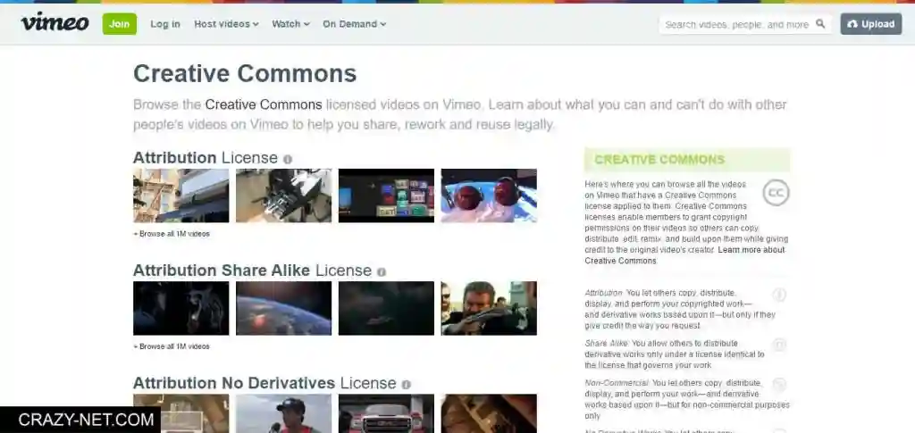Click the Share Alike symbol icon in sidebar

click(779, 345)
